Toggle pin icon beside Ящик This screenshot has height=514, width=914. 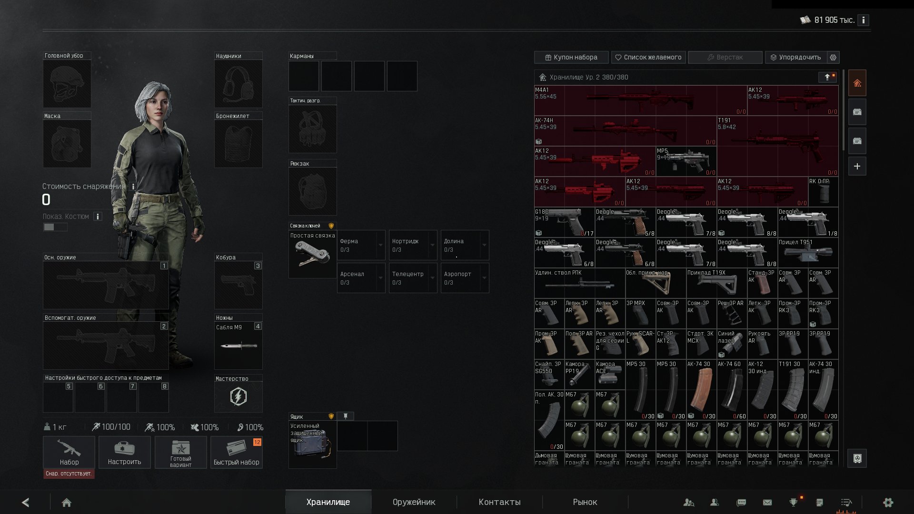[346, 416]
